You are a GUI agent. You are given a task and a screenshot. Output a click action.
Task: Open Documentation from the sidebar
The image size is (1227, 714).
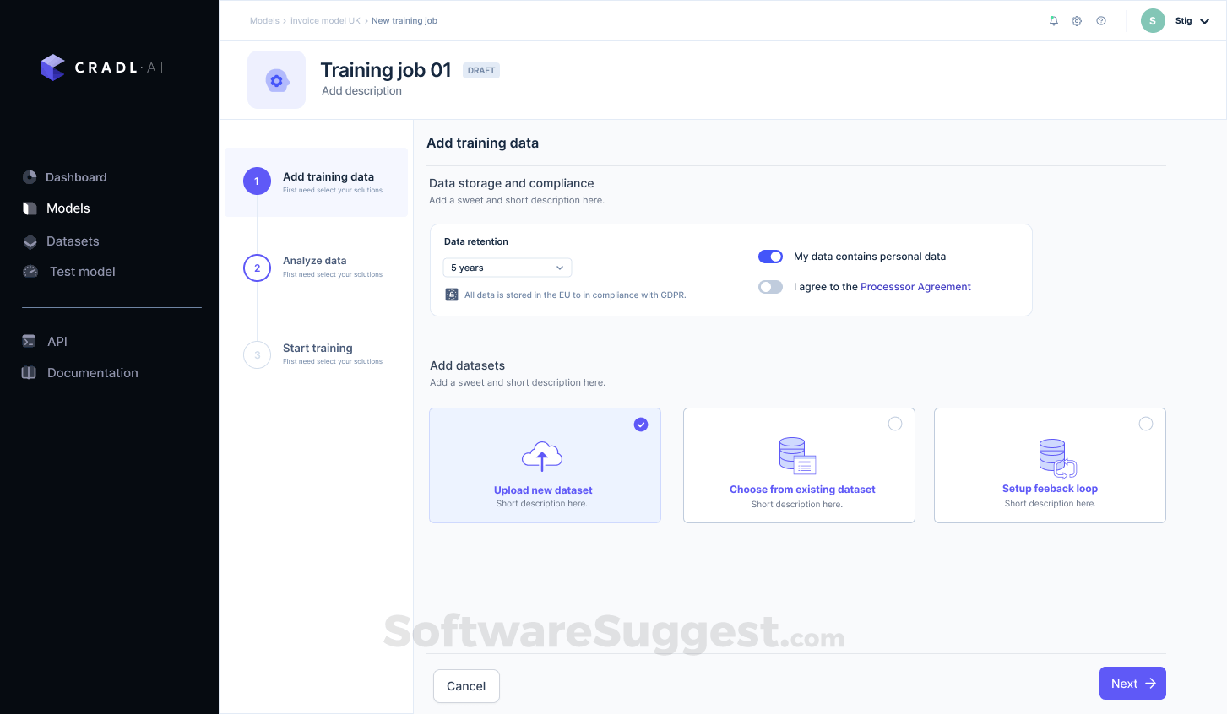(92, 372)
